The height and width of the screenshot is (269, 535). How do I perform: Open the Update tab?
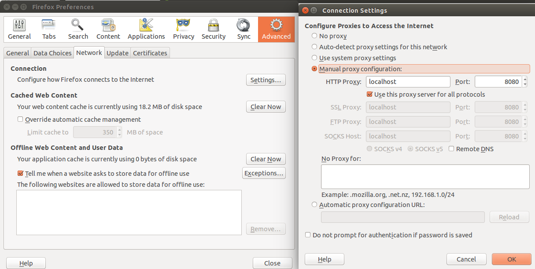117,52
